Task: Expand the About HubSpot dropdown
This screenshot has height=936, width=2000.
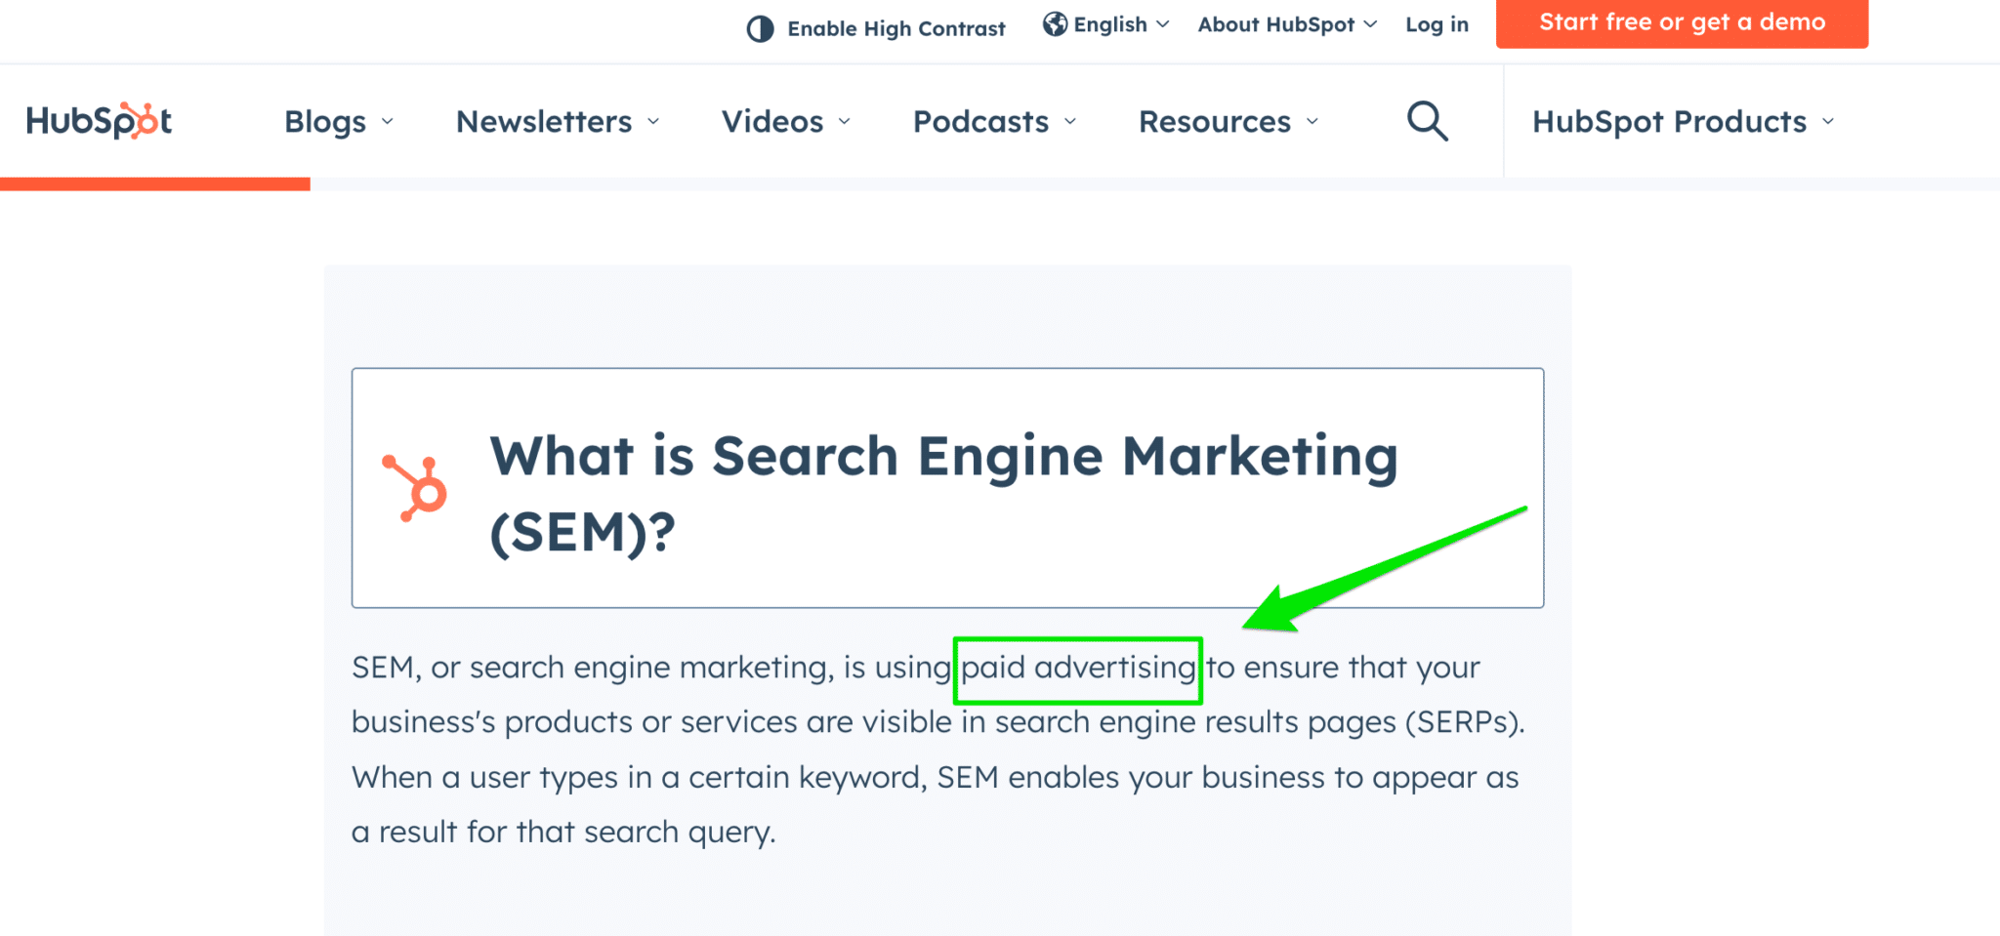Action: coord(1275,23)
